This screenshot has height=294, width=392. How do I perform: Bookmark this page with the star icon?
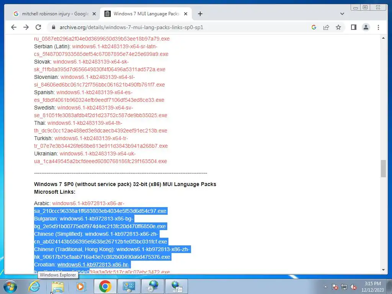pos(338,27)
